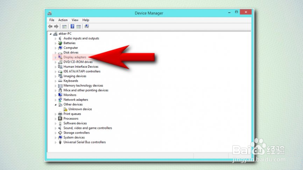Expand Sound, video and game controllers arrow
303x170 pixels.
(56, 128)
